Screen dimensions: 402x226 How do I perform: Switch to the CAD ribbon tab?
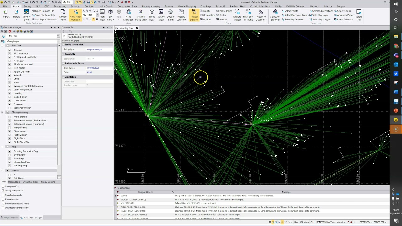click(47, 6)
